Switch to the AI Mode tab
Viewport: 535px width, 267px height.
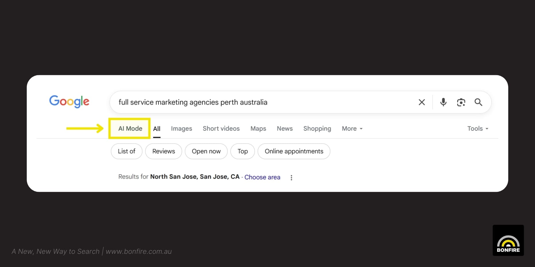click(x=130, y=129)
